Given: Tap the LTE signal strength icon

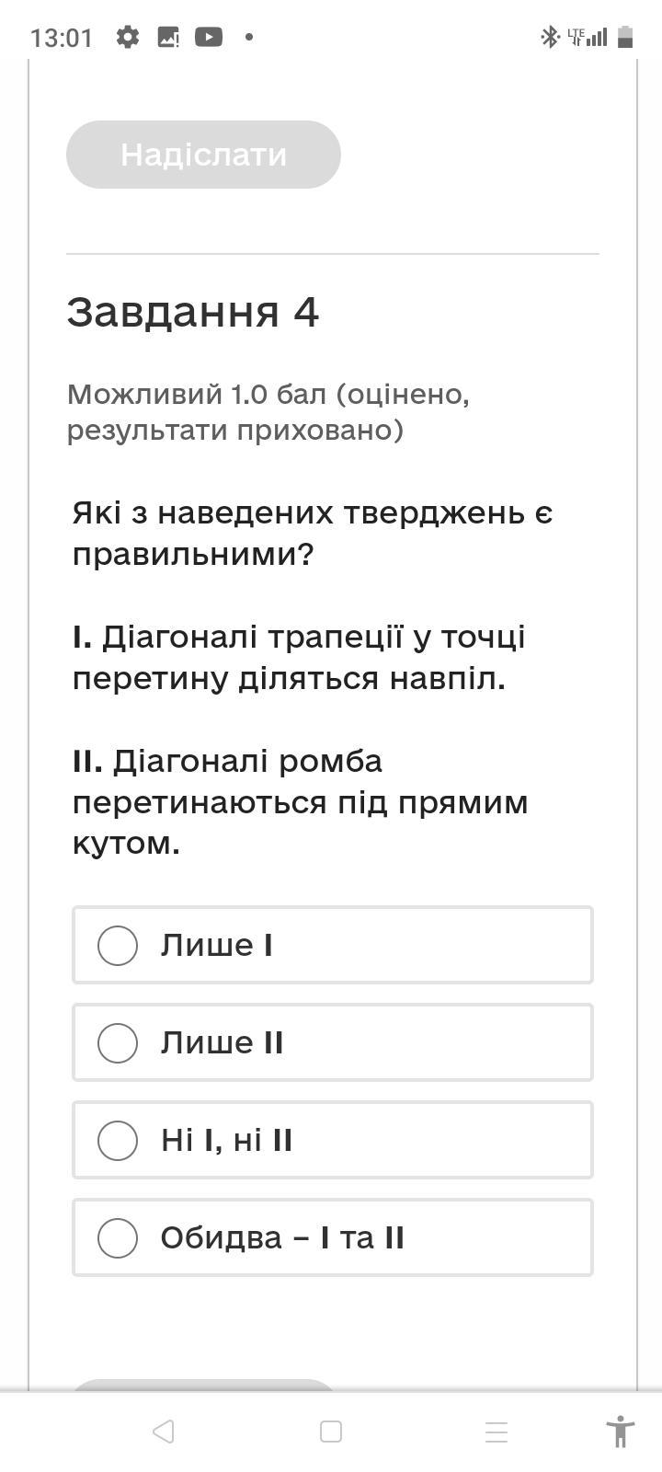Looking at the screenshot, I should pos(587,37).
